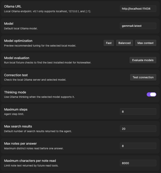The width and height of the screenshot is (161, 173).
Task: Click the Model optimization heading
Action: click(x=18, y=41)
